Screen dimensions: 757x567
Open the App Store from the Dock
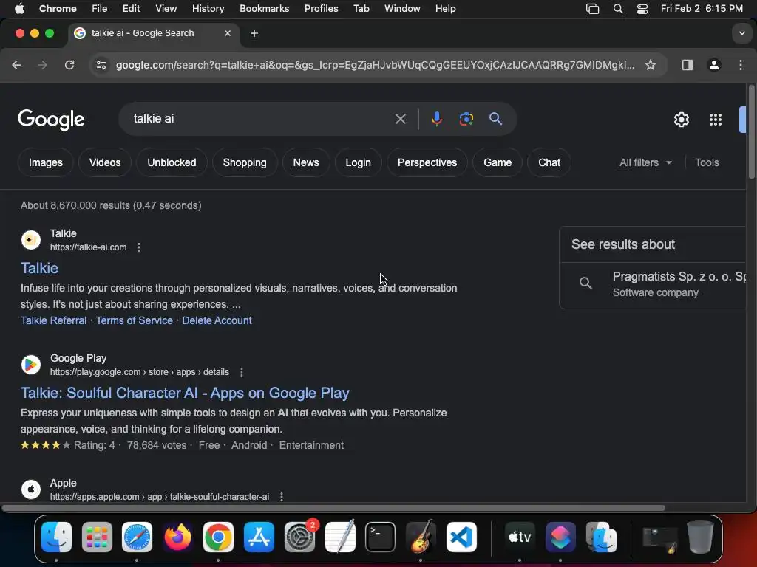click(x=259, y=537)
